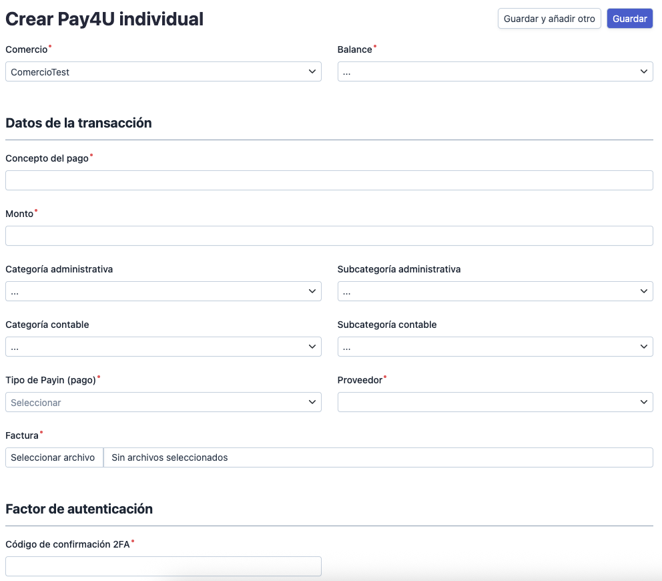Screen dimensions: 662x581
Task: Click the chevron icon on the Proveedor select
Action: 643,402
